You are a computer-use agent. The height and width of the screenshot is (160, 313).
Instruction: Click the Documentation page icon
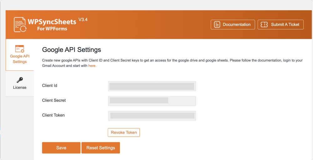click(217, 24)
